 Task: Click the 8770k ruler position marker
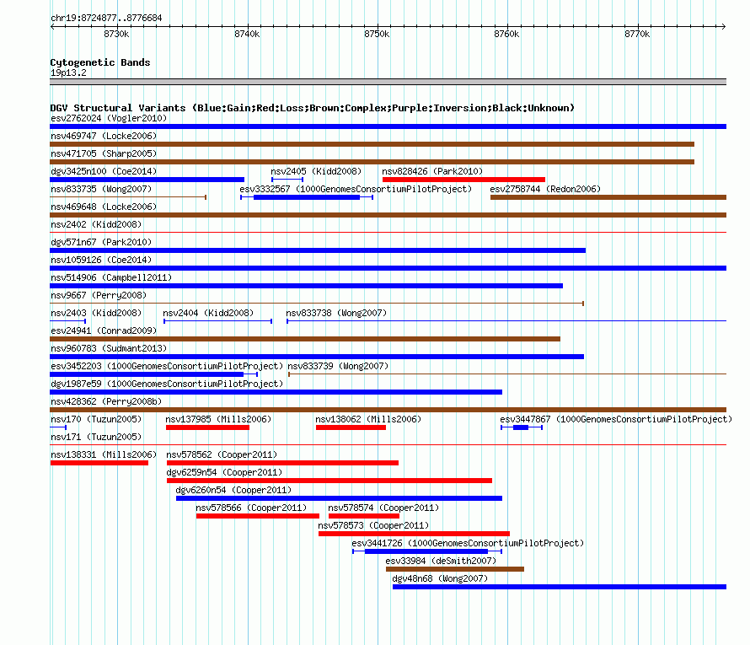pyautogui.click(x=637, y=34)
